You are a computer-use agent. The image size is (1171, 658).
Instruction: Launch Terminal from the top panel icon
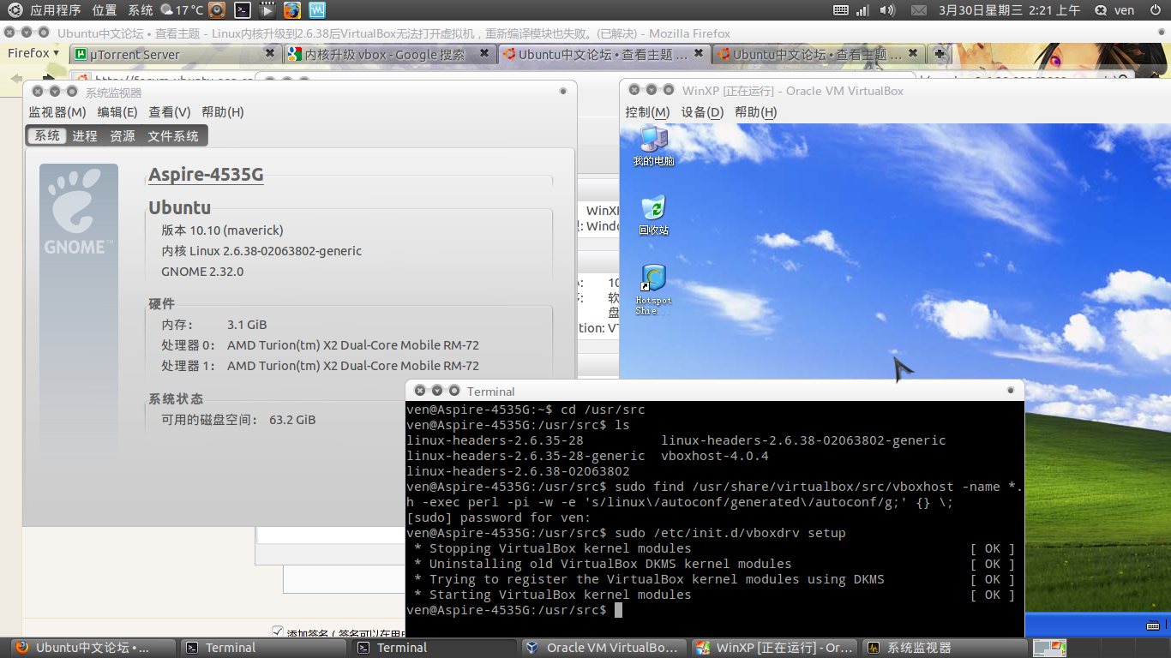click(x=243, y=10)
